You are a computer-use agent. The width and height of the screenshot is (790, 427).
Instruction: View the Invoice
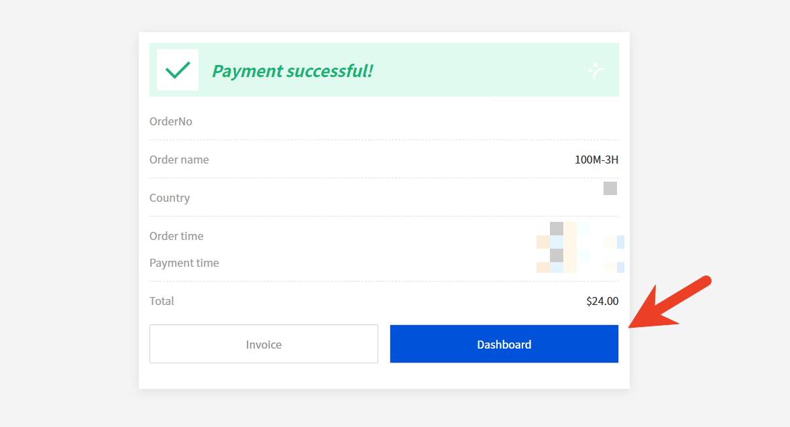point(264,344)
